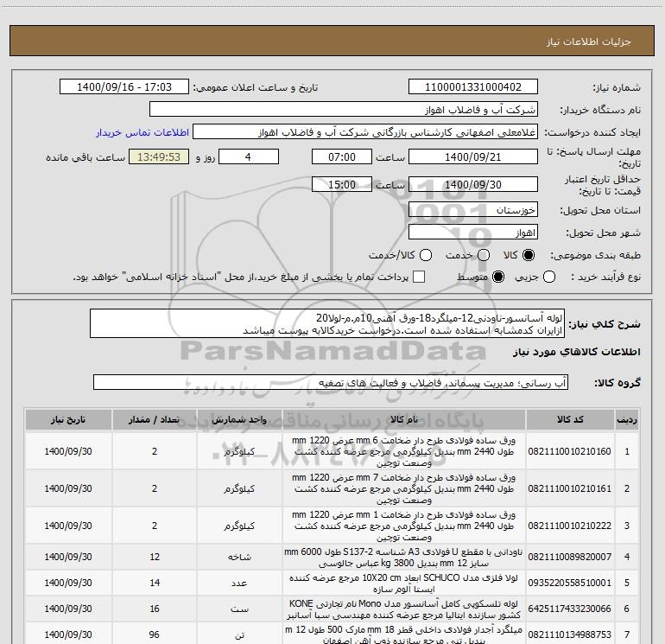Click the buyer organization name field

tap(344, 110)
